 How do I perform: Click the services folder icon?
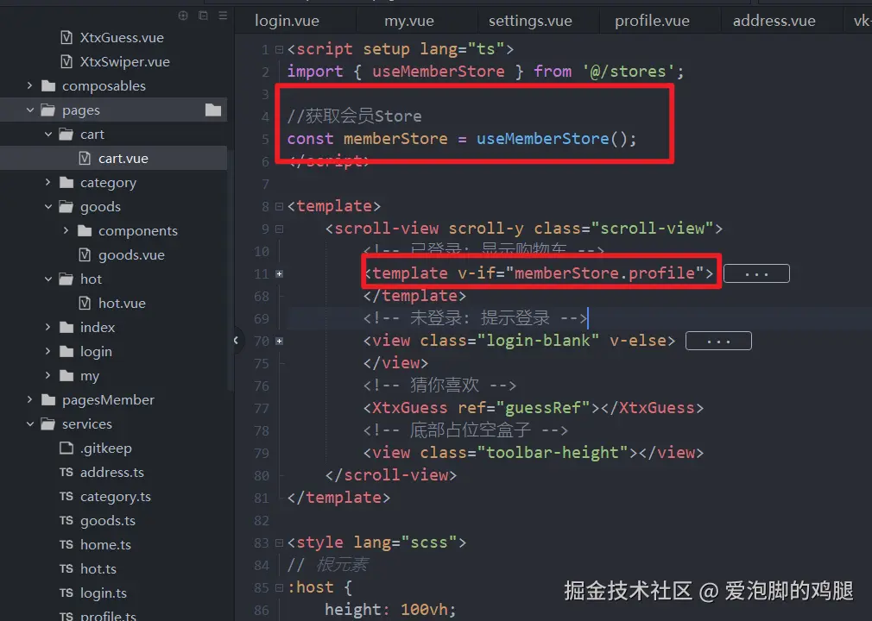47,423
